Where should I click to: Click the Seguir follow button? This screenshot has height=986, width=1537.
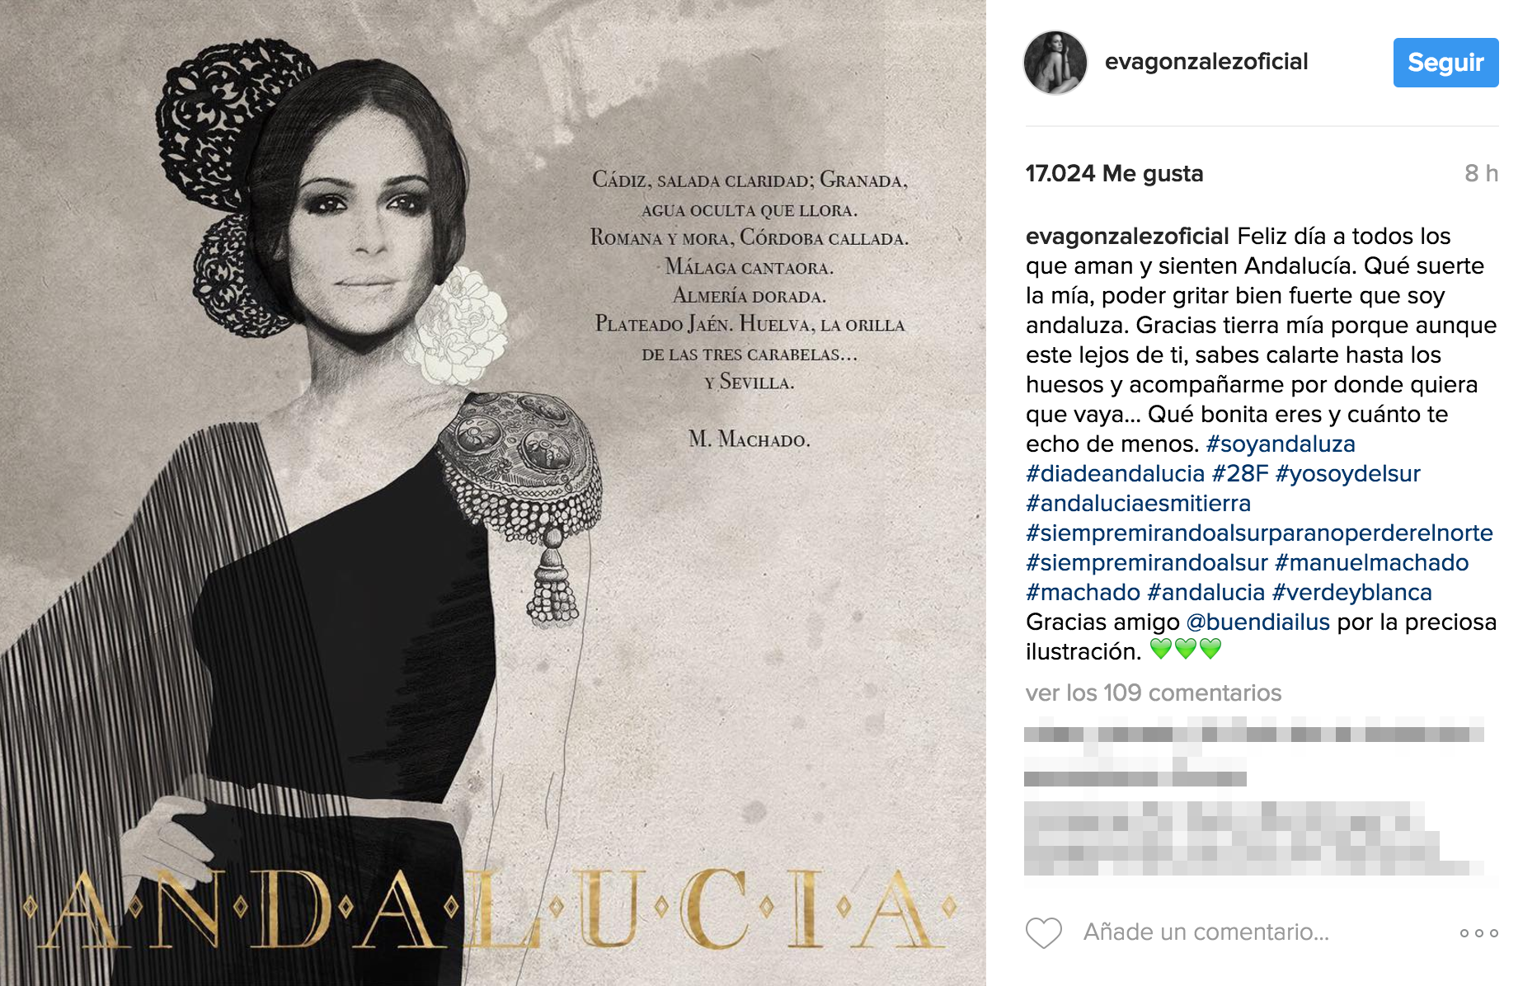click(1445, 63)
